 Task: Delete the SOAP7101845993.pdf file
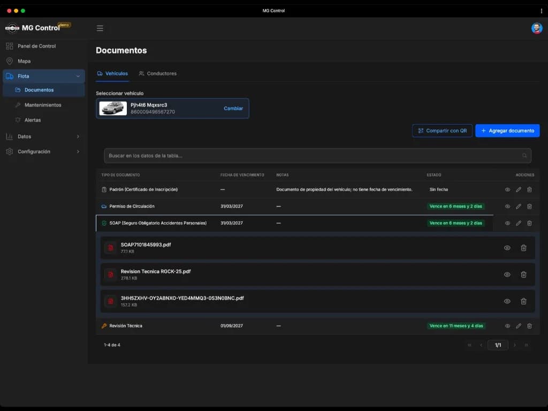[x=523, y=248]
